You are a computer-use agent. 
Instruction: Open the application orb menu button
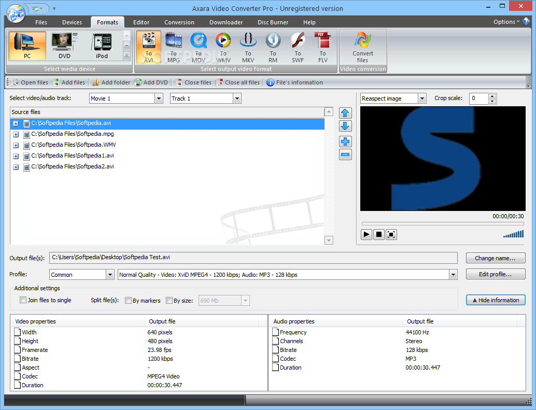pyautogui.click(x=16, y=13)
